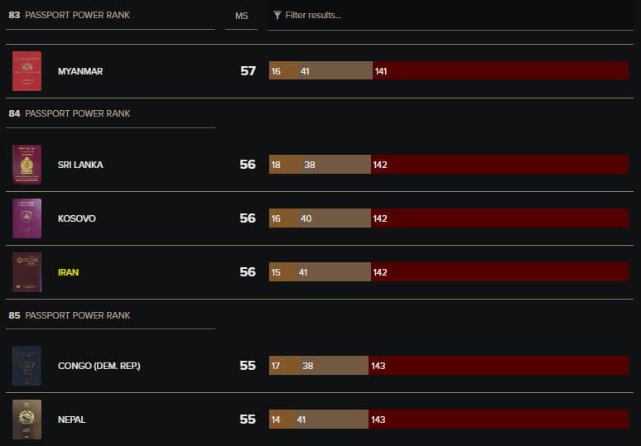641x446 pixels.
Task: Click the 84 Passport Power Rank heading
Action: tap(70, 113)
